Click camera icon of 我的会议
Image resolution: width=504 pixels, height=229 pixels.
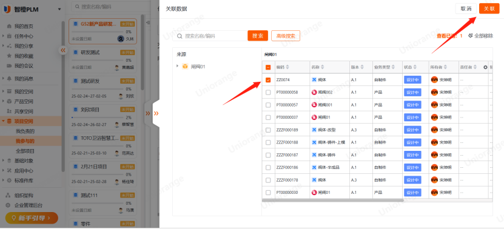pos(9,66)
